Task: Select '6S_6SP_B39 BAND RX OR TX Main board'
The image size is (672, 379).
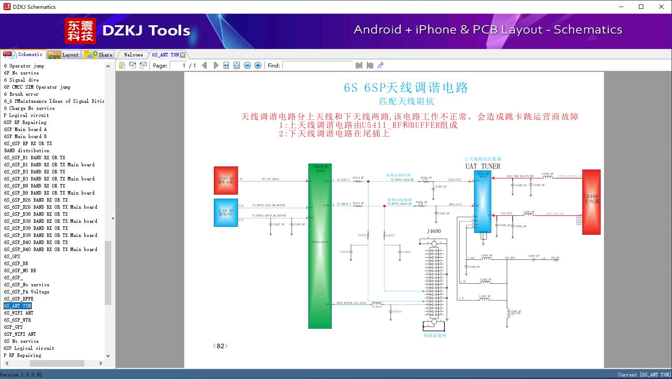Action: [50, 235]
